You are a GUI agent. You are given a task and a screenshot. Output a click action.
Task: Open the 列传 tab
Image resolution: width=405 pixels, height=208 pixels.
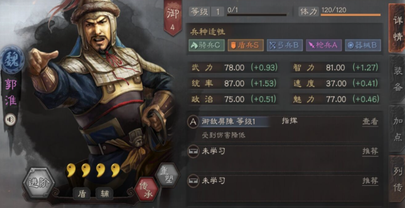397,179
